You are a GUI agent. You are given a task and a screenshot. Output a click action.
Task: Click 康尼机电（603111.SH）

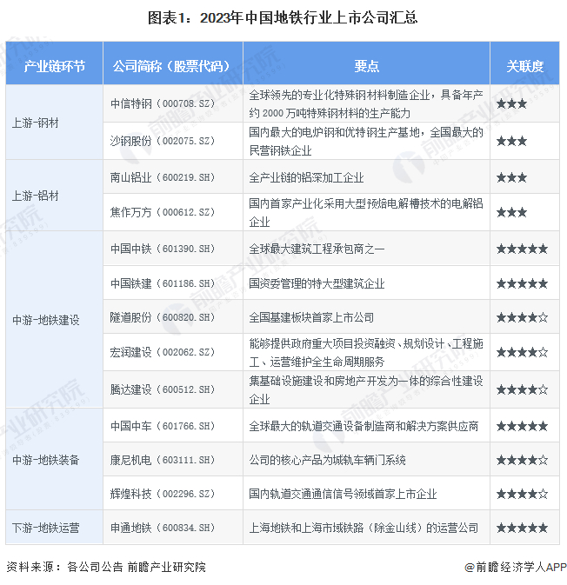(x=163, y=460)
